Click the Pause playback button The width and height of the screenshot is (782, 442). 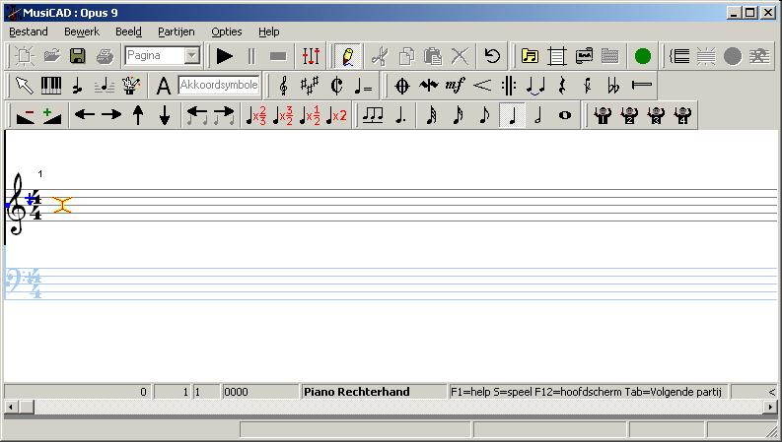251,56
